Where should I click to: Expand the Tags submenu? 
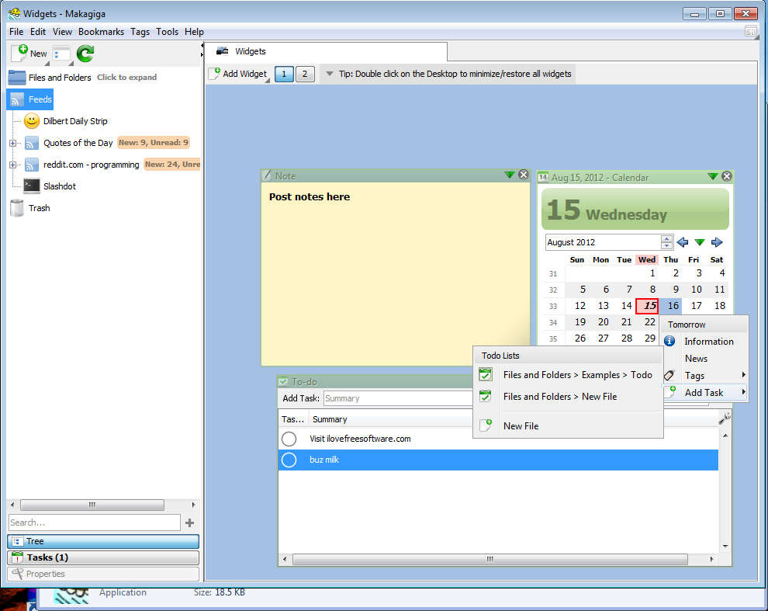coord(743,375)
